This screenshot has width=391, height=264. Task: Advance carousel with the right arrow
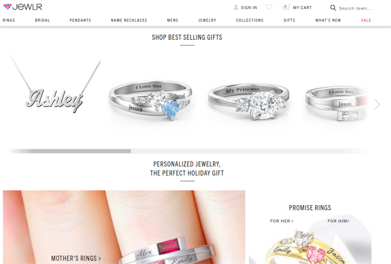[x=377, y=104]
